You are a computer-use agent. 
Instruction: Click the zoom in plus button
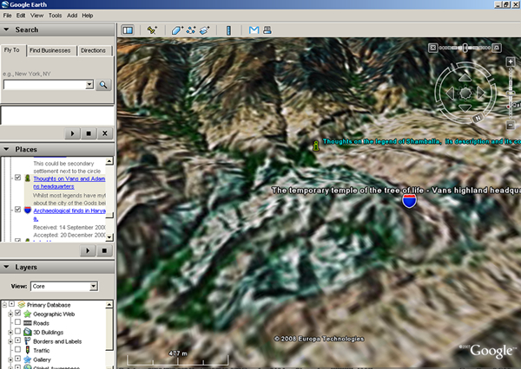511,61
